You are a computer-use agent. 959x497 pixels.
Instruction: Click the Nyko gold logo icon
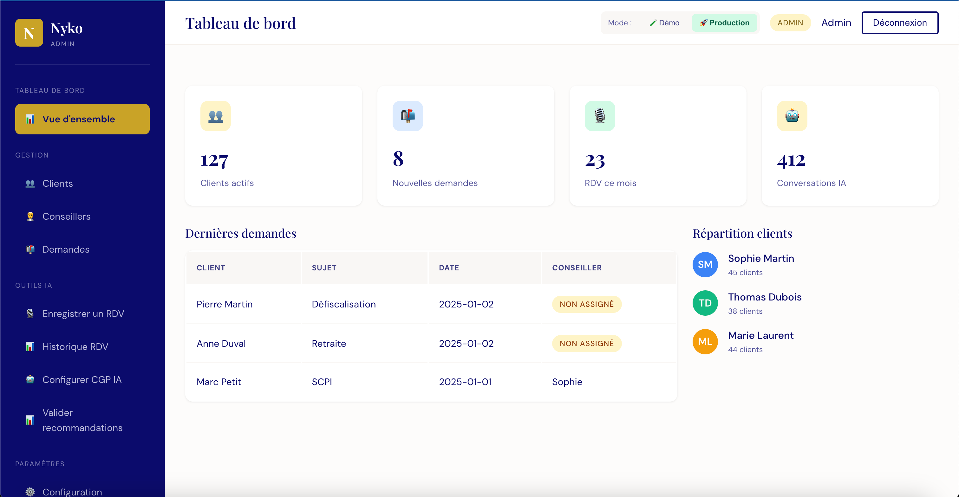(x=29, y=33)
